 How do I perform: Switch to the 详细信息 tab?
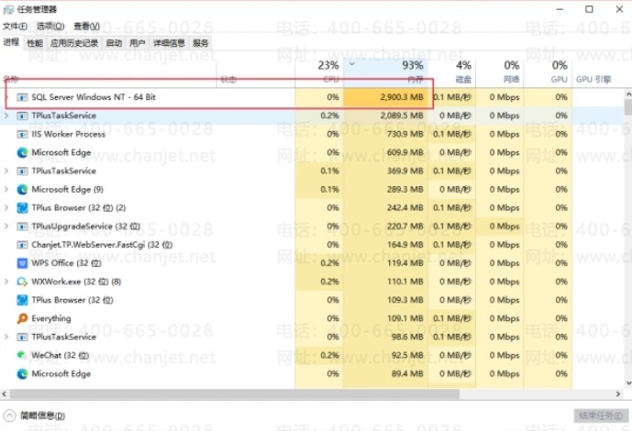[169, 43]
